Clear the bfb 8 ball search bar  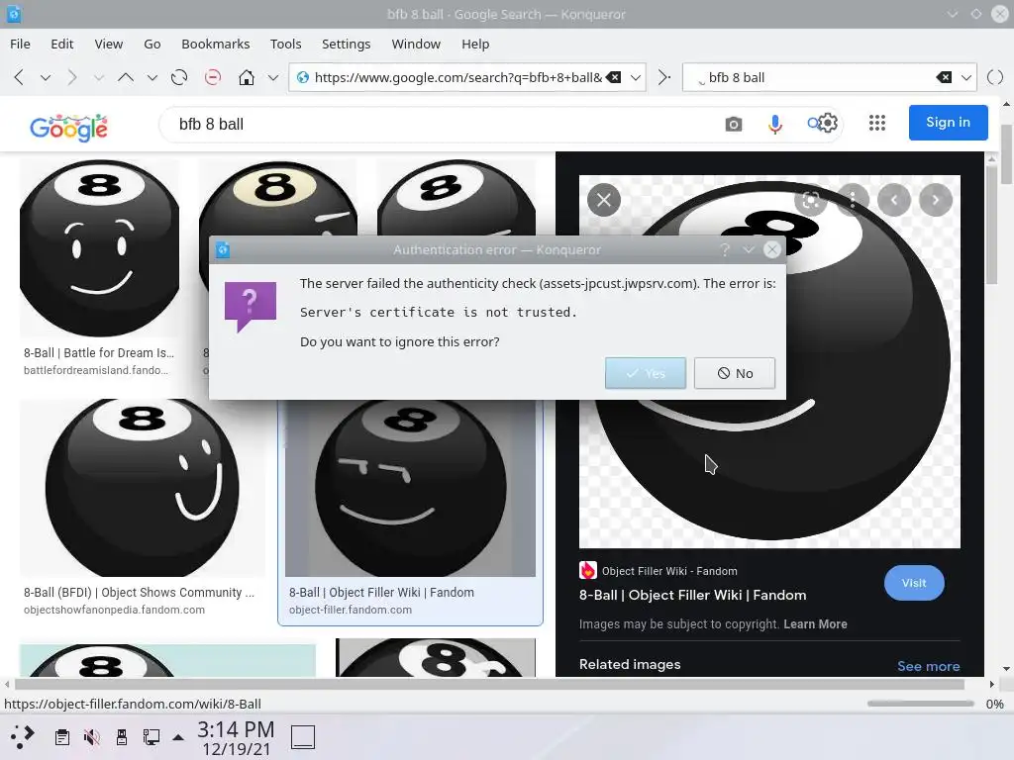pos(944,77)
